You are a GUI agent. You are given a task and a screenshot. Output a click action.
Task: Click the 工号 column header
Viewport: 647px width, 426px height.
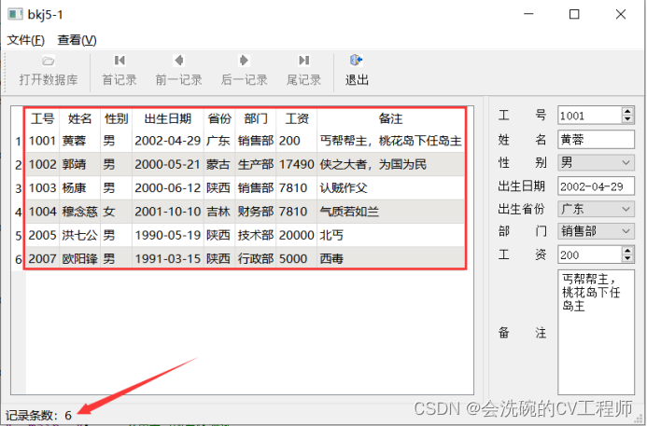[x=43, y=118]
